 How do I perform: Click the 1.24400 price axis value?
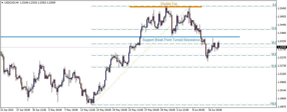click(x=281, y=25)
